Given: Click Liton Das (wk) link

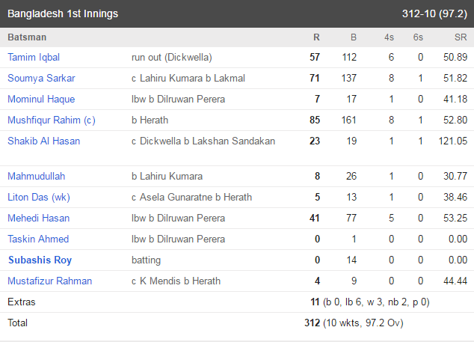Looking at the screenshot, I should [x=39, y=198].
